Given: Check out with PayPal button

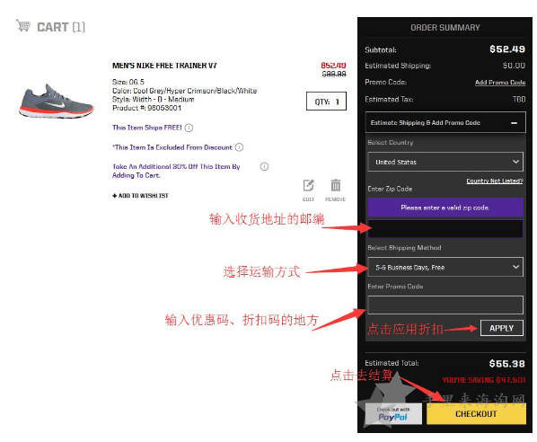Looking at the screenshot, I should 393,414.
